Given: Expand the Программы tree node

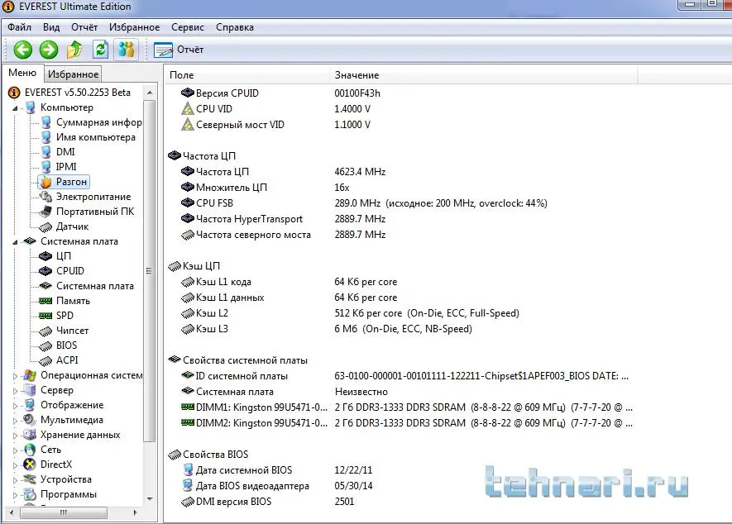Looking at the screenshot, I should pyautogui.click(x=15, y=495).
